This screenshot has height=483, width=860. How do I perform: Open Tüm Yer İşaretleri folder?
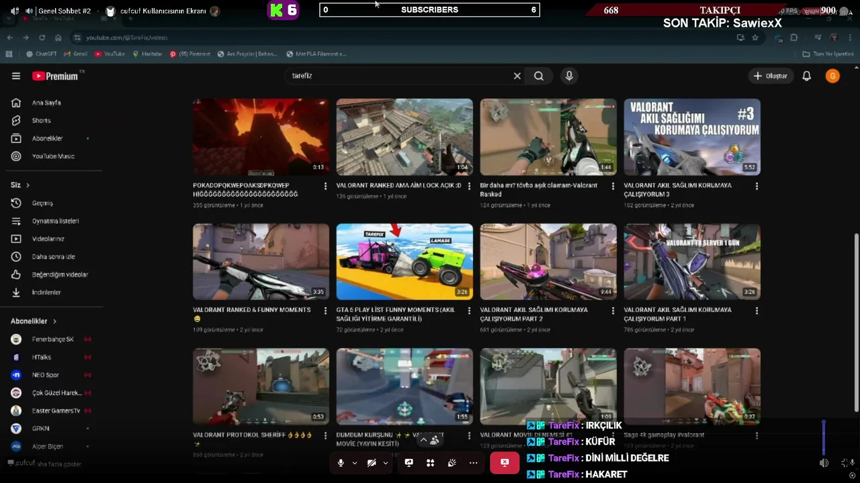click(x=828, y=54)
